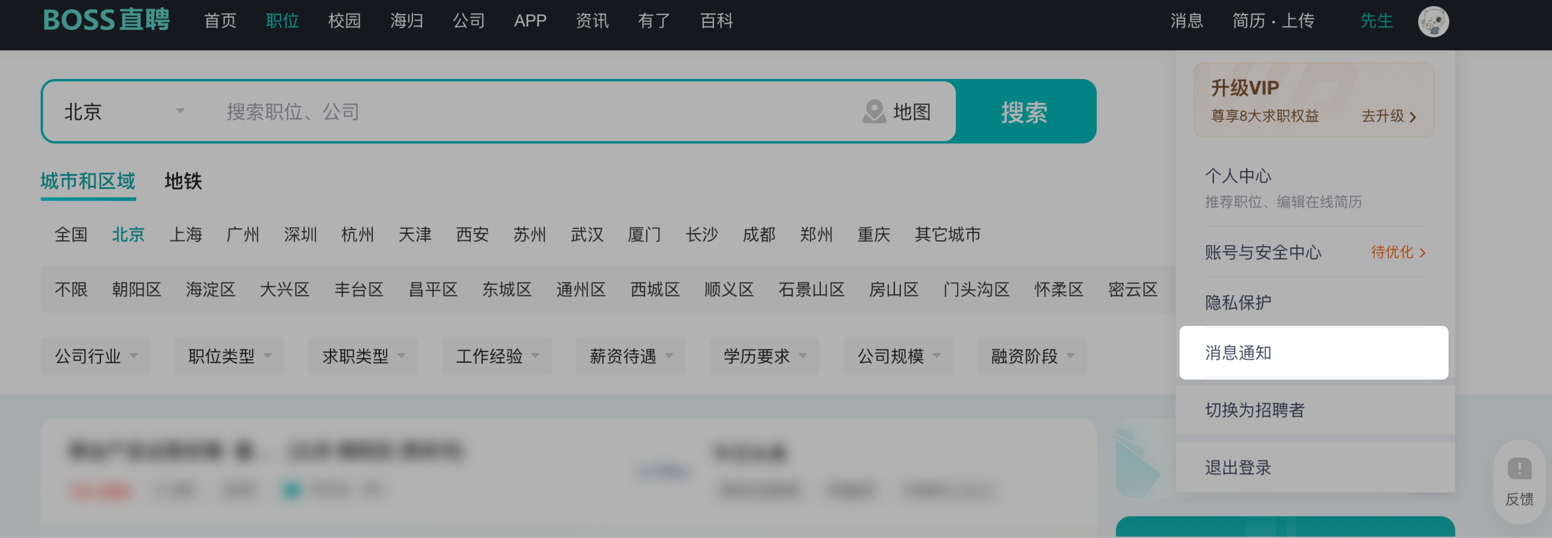Select 消息通知 in the user menu

(1238, 352)
